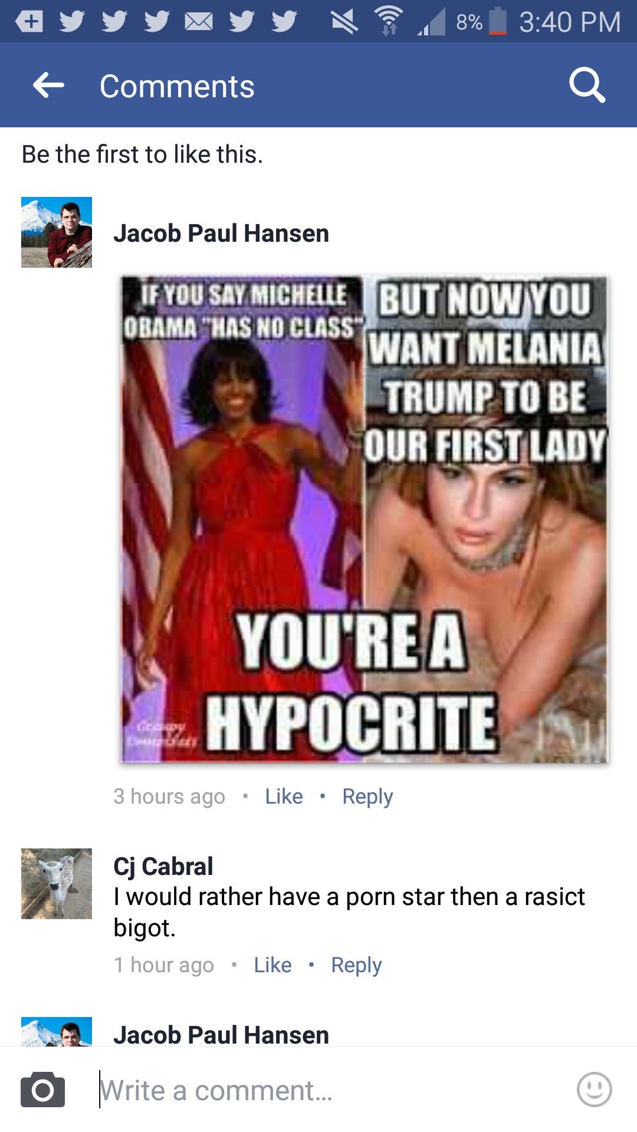Like Jacob Paul Hansen's meme comment
This screenshot has height=1132, width=637.
tap(284, 797)
